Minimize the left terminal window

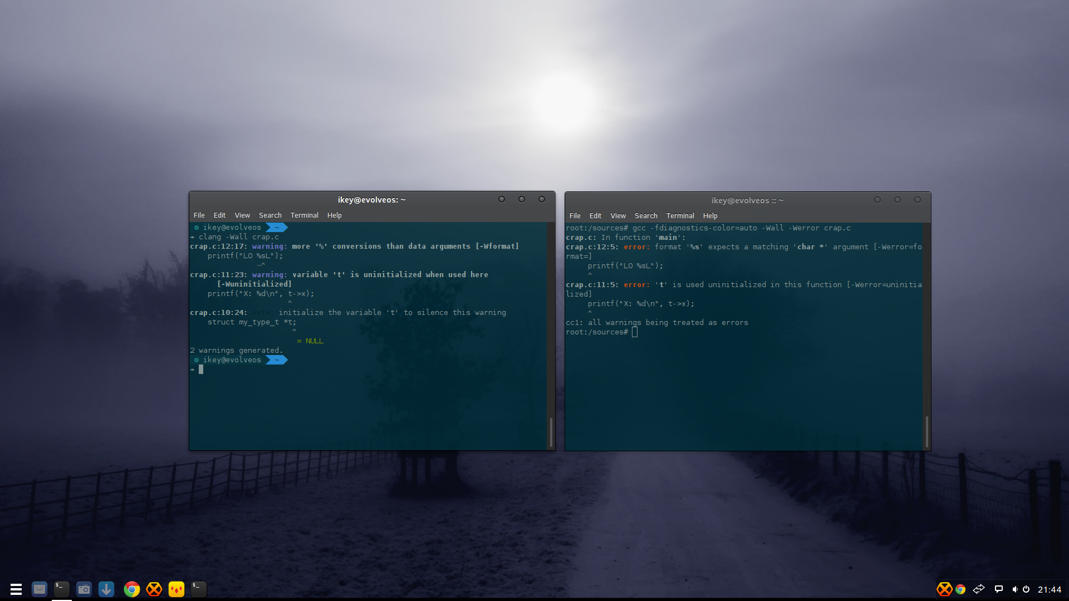tap(502, 199)
